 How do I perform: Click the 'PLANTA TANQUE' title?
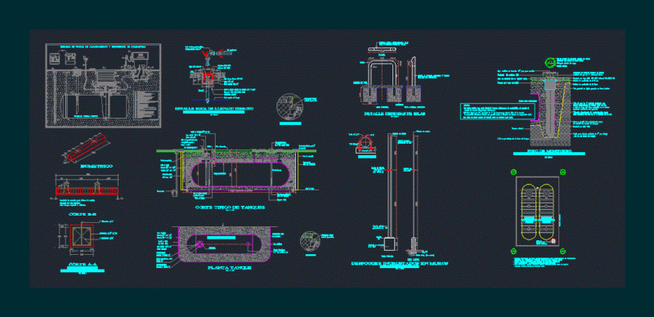(x=229, y=268)
